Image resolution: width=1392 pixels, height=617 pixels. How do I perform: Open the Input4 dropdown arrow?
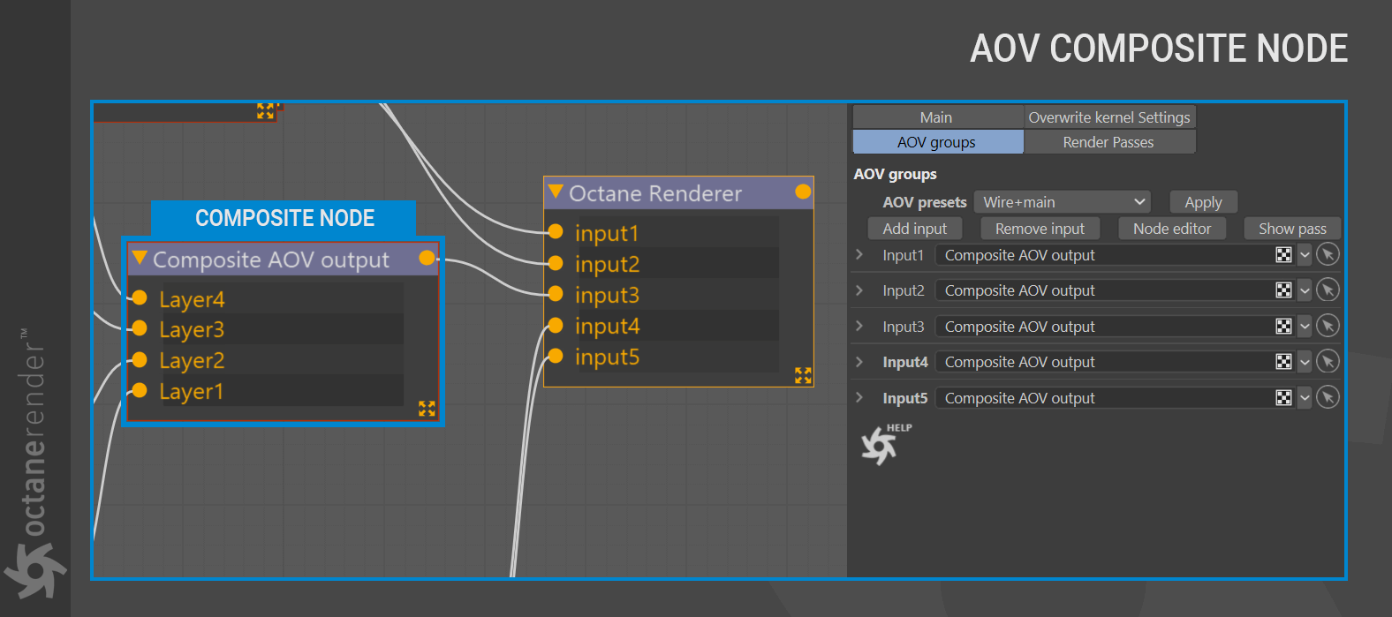1305,362
